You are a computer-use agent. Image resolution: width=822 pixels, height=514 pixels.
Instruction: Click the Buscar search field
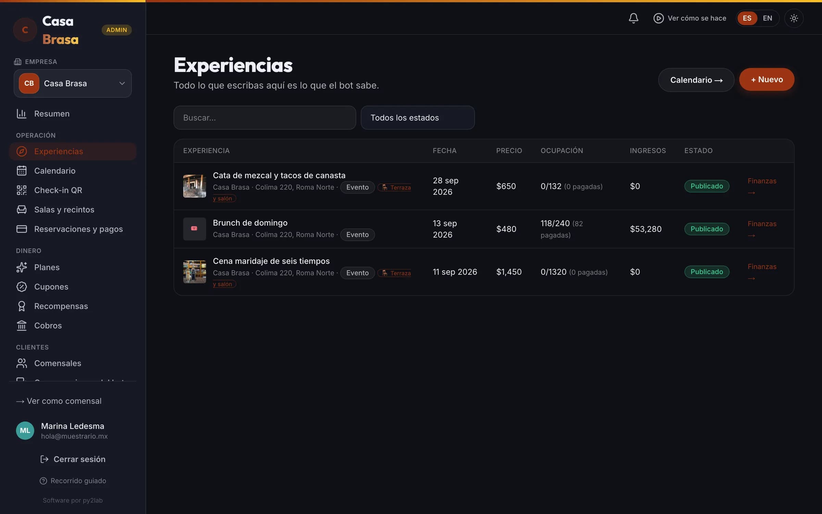pyautogui.click(x=264, y=118)
